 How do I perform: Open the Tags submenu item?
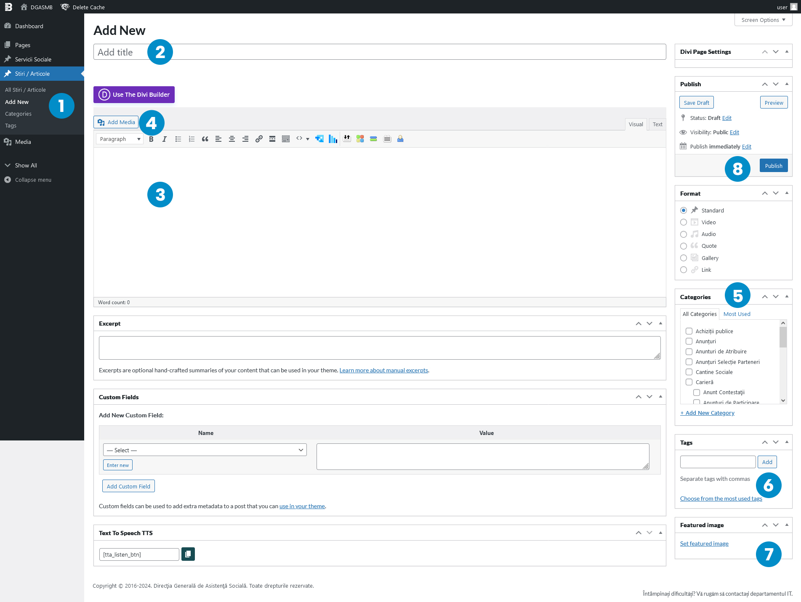[11, 125]
